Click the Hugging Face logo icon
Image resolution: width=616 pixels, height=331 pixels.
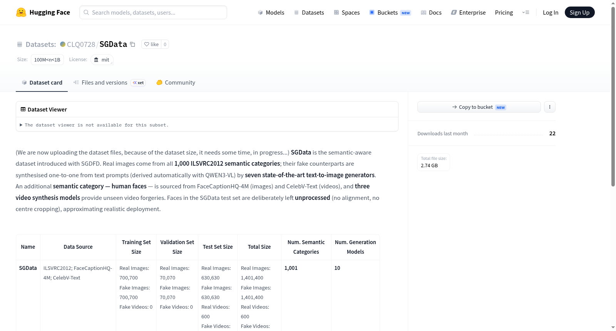(21, 12)
